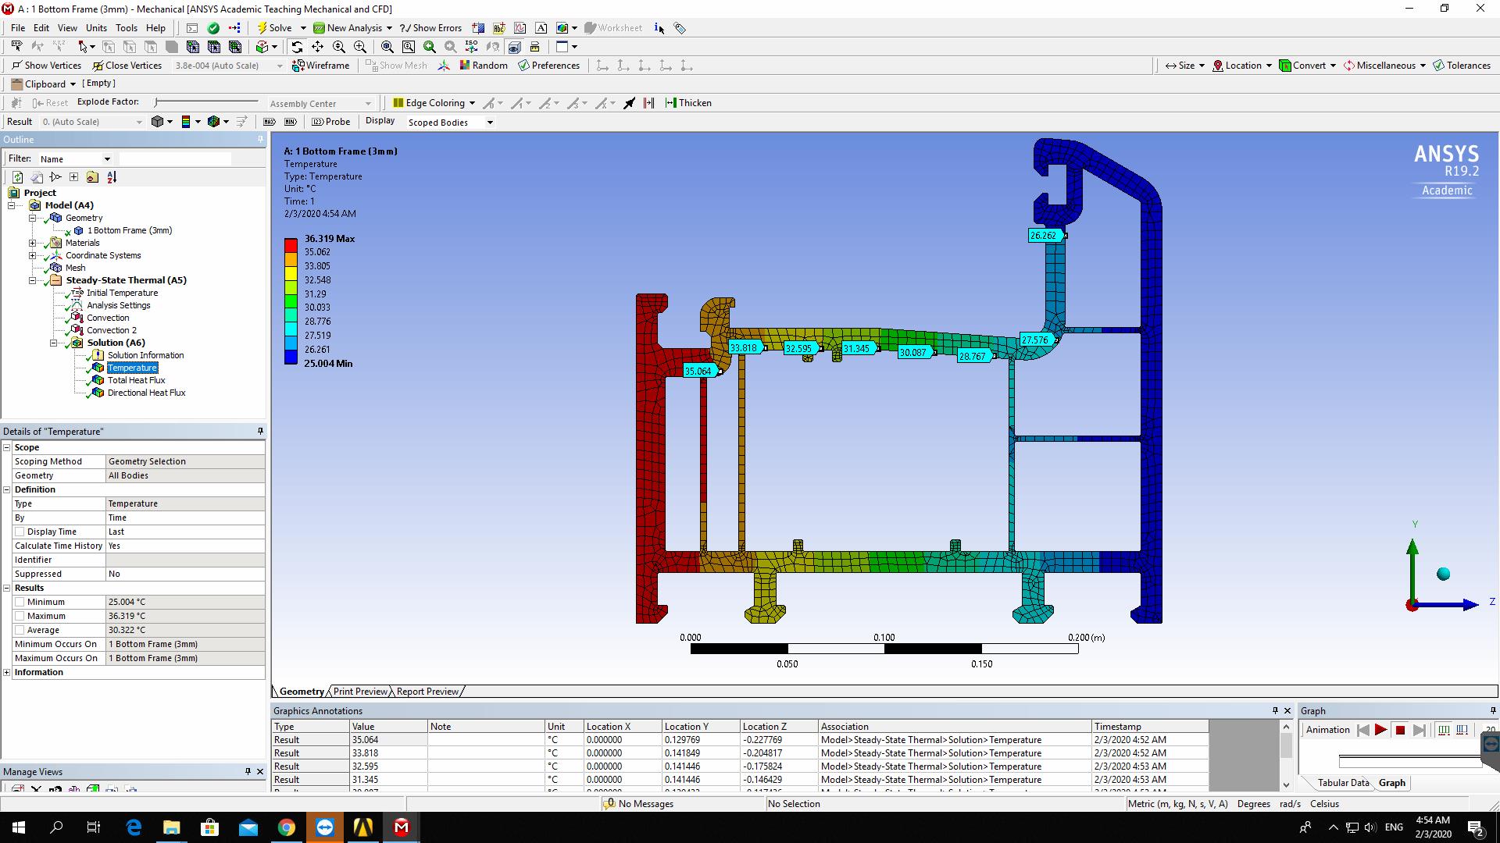Toggle the Average results checkbox
Image resolution: width=1500 pixels, height=843 pixels.
pyautogui.click(x=20, y=630)
